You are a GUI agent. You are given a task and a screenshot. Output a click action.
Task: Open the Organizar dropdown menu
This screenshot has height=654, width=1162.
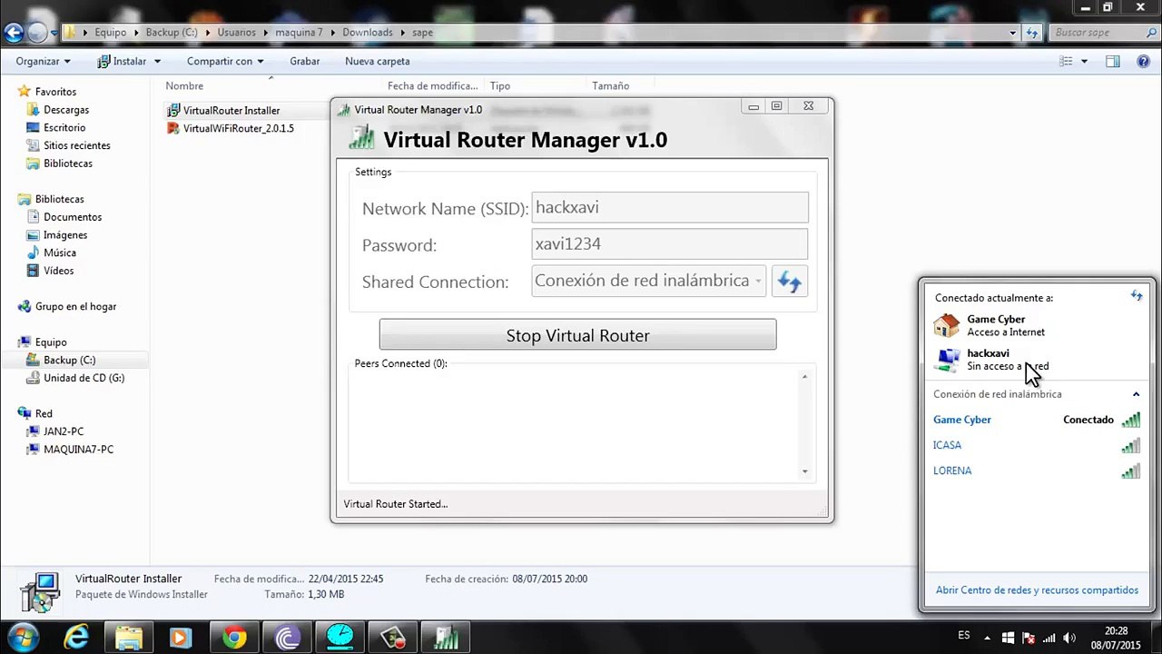(x=43, y=61)
